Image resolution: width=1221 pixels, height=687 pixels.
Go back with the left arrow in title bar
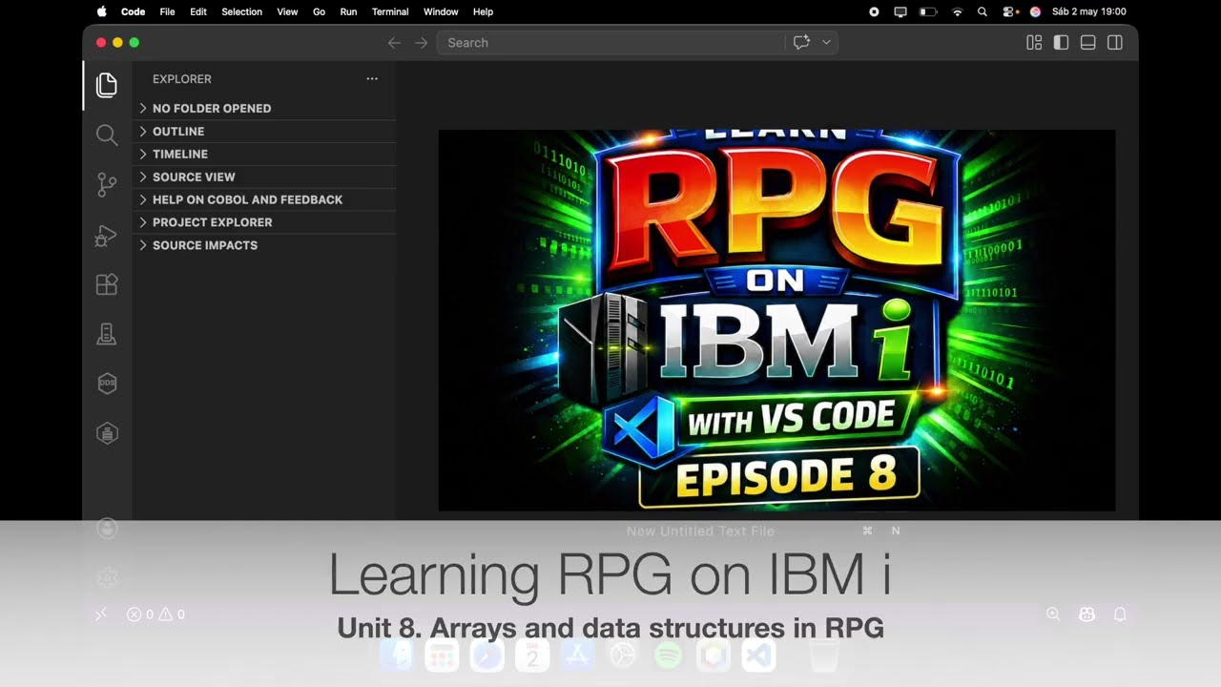394,43
